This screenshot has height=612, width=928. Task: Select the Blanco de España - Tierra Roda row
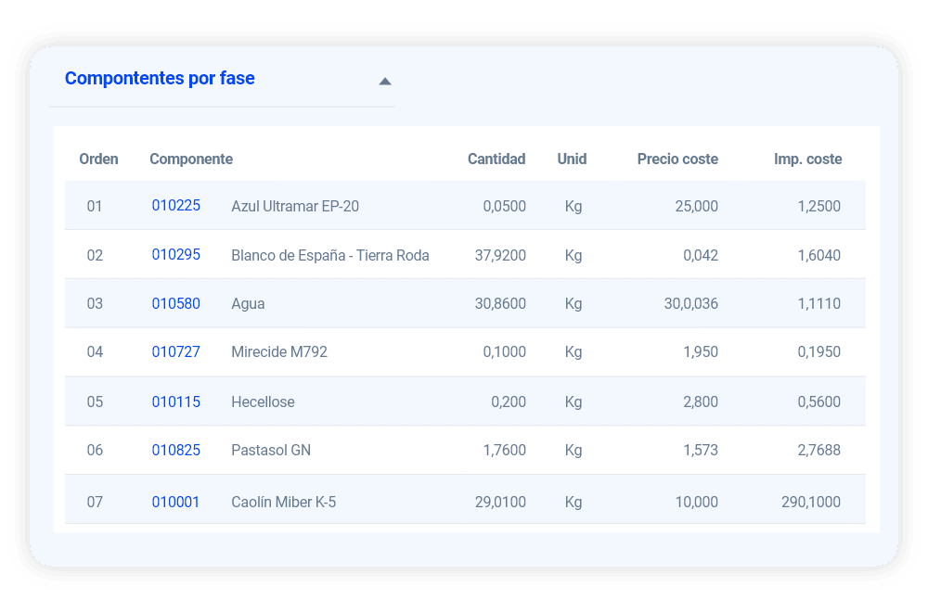pyautogui.click(x=465, y=255)
